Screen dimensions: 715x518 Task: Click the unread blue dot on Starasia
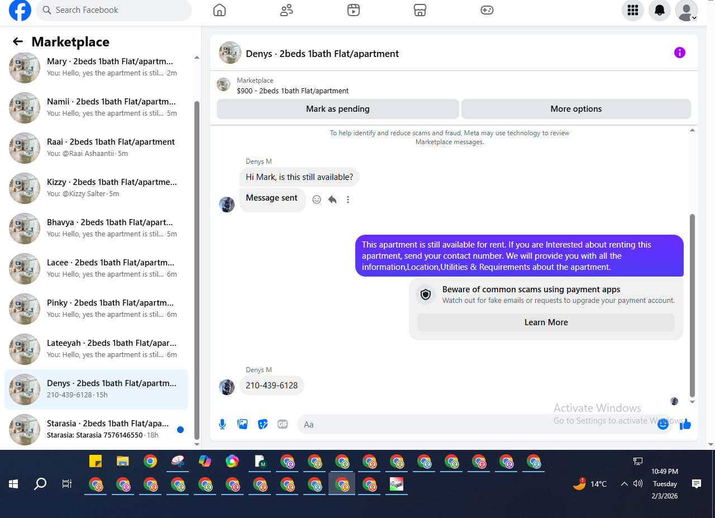click(180, 430)
